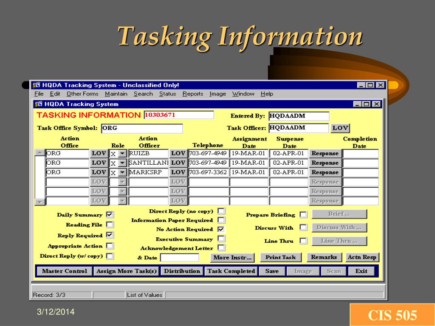Image resolution: width=435 pixels, height=326 pixels.
Task: Enable the Appropriate Action checkbox
Action: click(110, 246)
